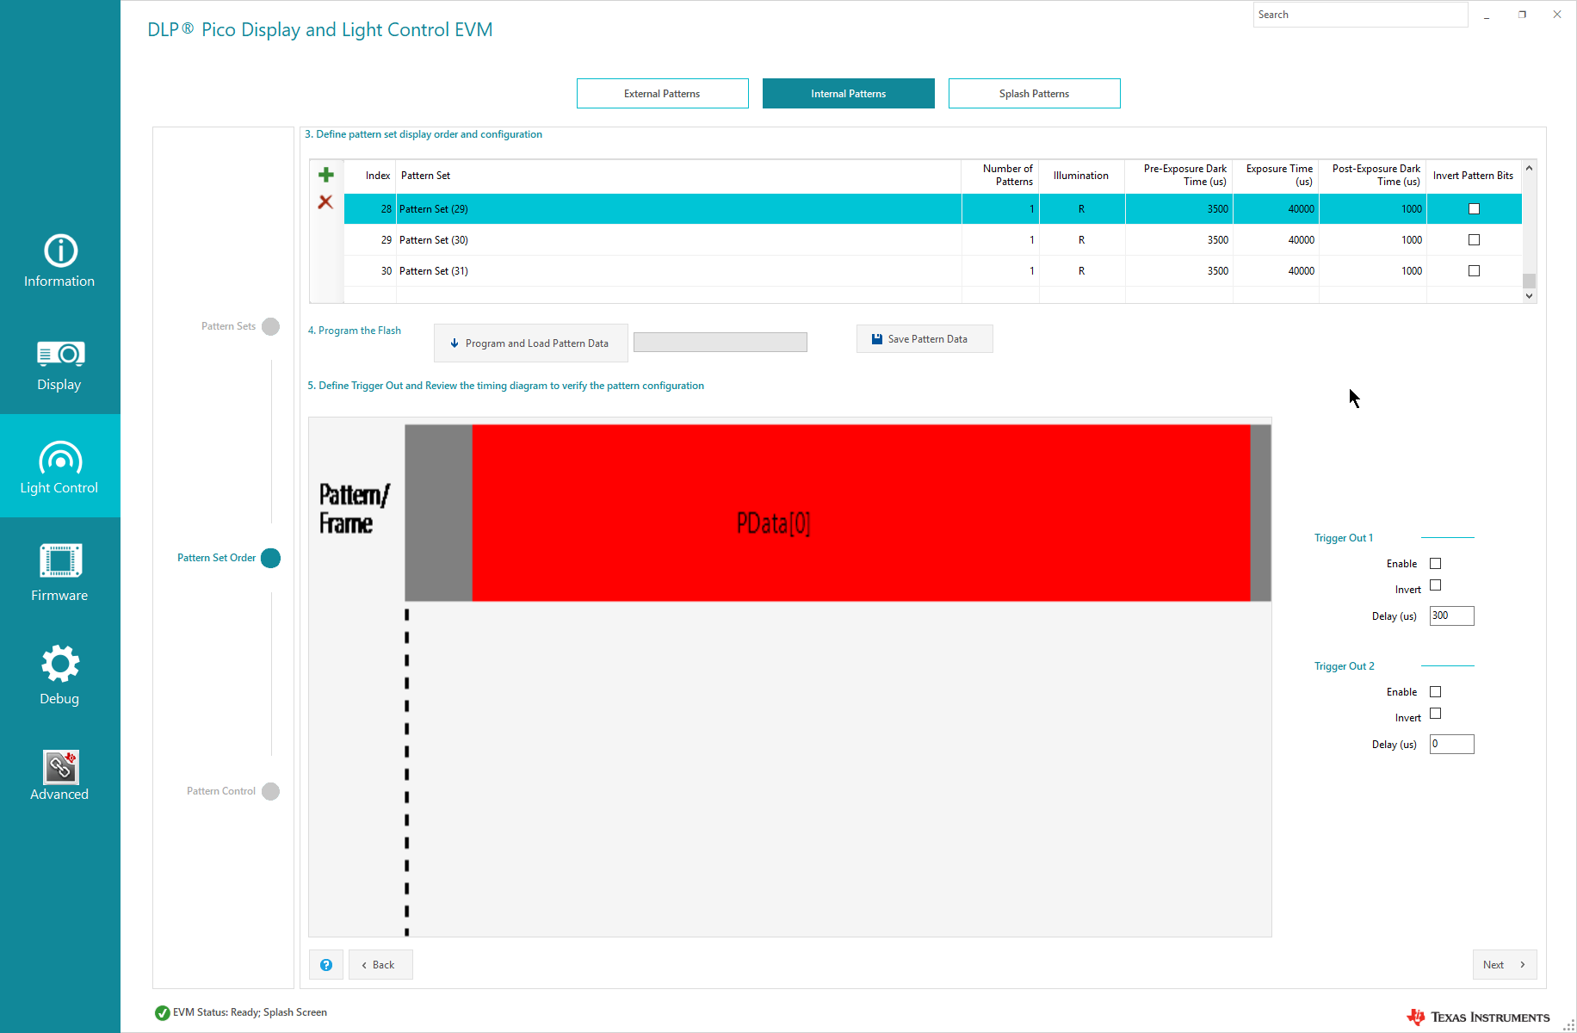Screen dimensions: 1577x1033
Task: Click the table scroll down arrow
Action: tap(1530, 296)
